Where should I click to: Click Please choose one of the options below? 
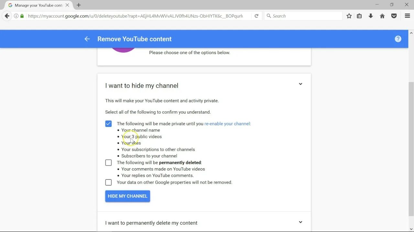190,53
